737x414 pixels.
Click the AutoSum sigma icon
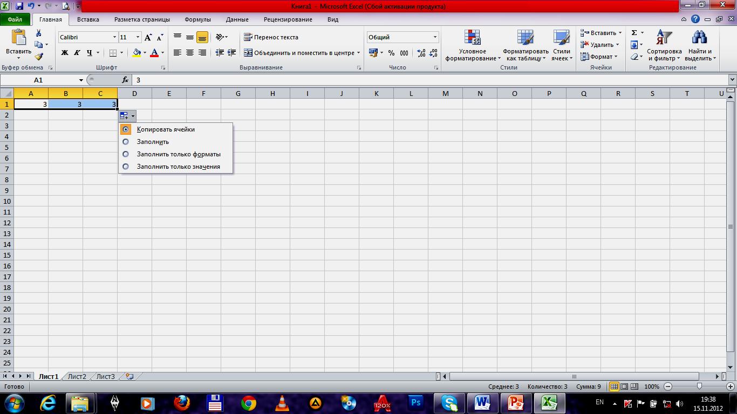point(634,33)
